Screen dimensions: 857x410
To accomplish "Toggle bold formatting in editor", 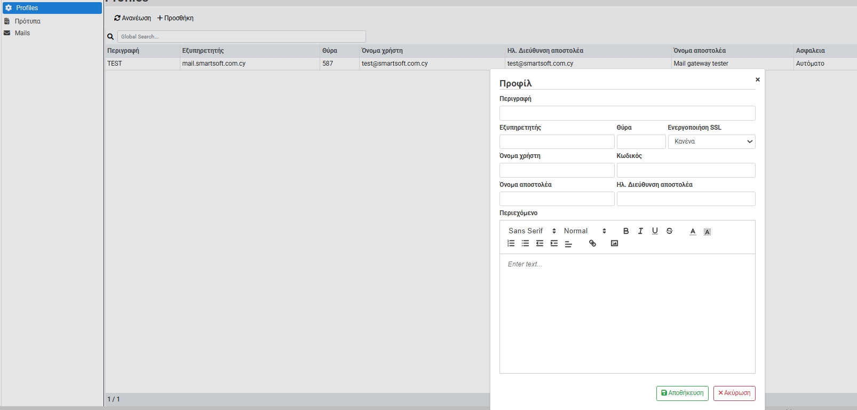I will coord(626,231).
